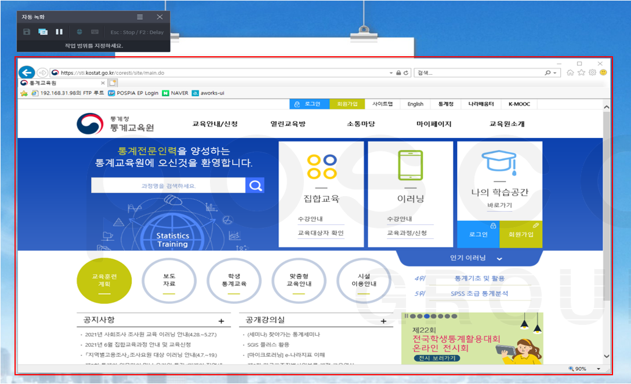Expand the 인기 이러닝 dropdown
This screenshot has height=384, width=631.
point(499,259)
